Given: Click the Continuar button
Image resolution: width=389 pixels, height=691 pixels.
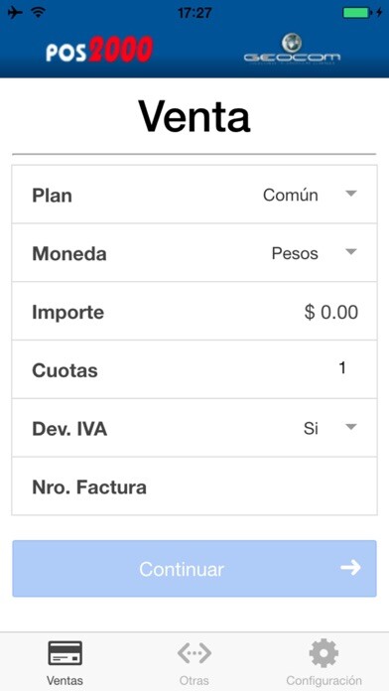Looking at the screenshot, I should [194, 569].
